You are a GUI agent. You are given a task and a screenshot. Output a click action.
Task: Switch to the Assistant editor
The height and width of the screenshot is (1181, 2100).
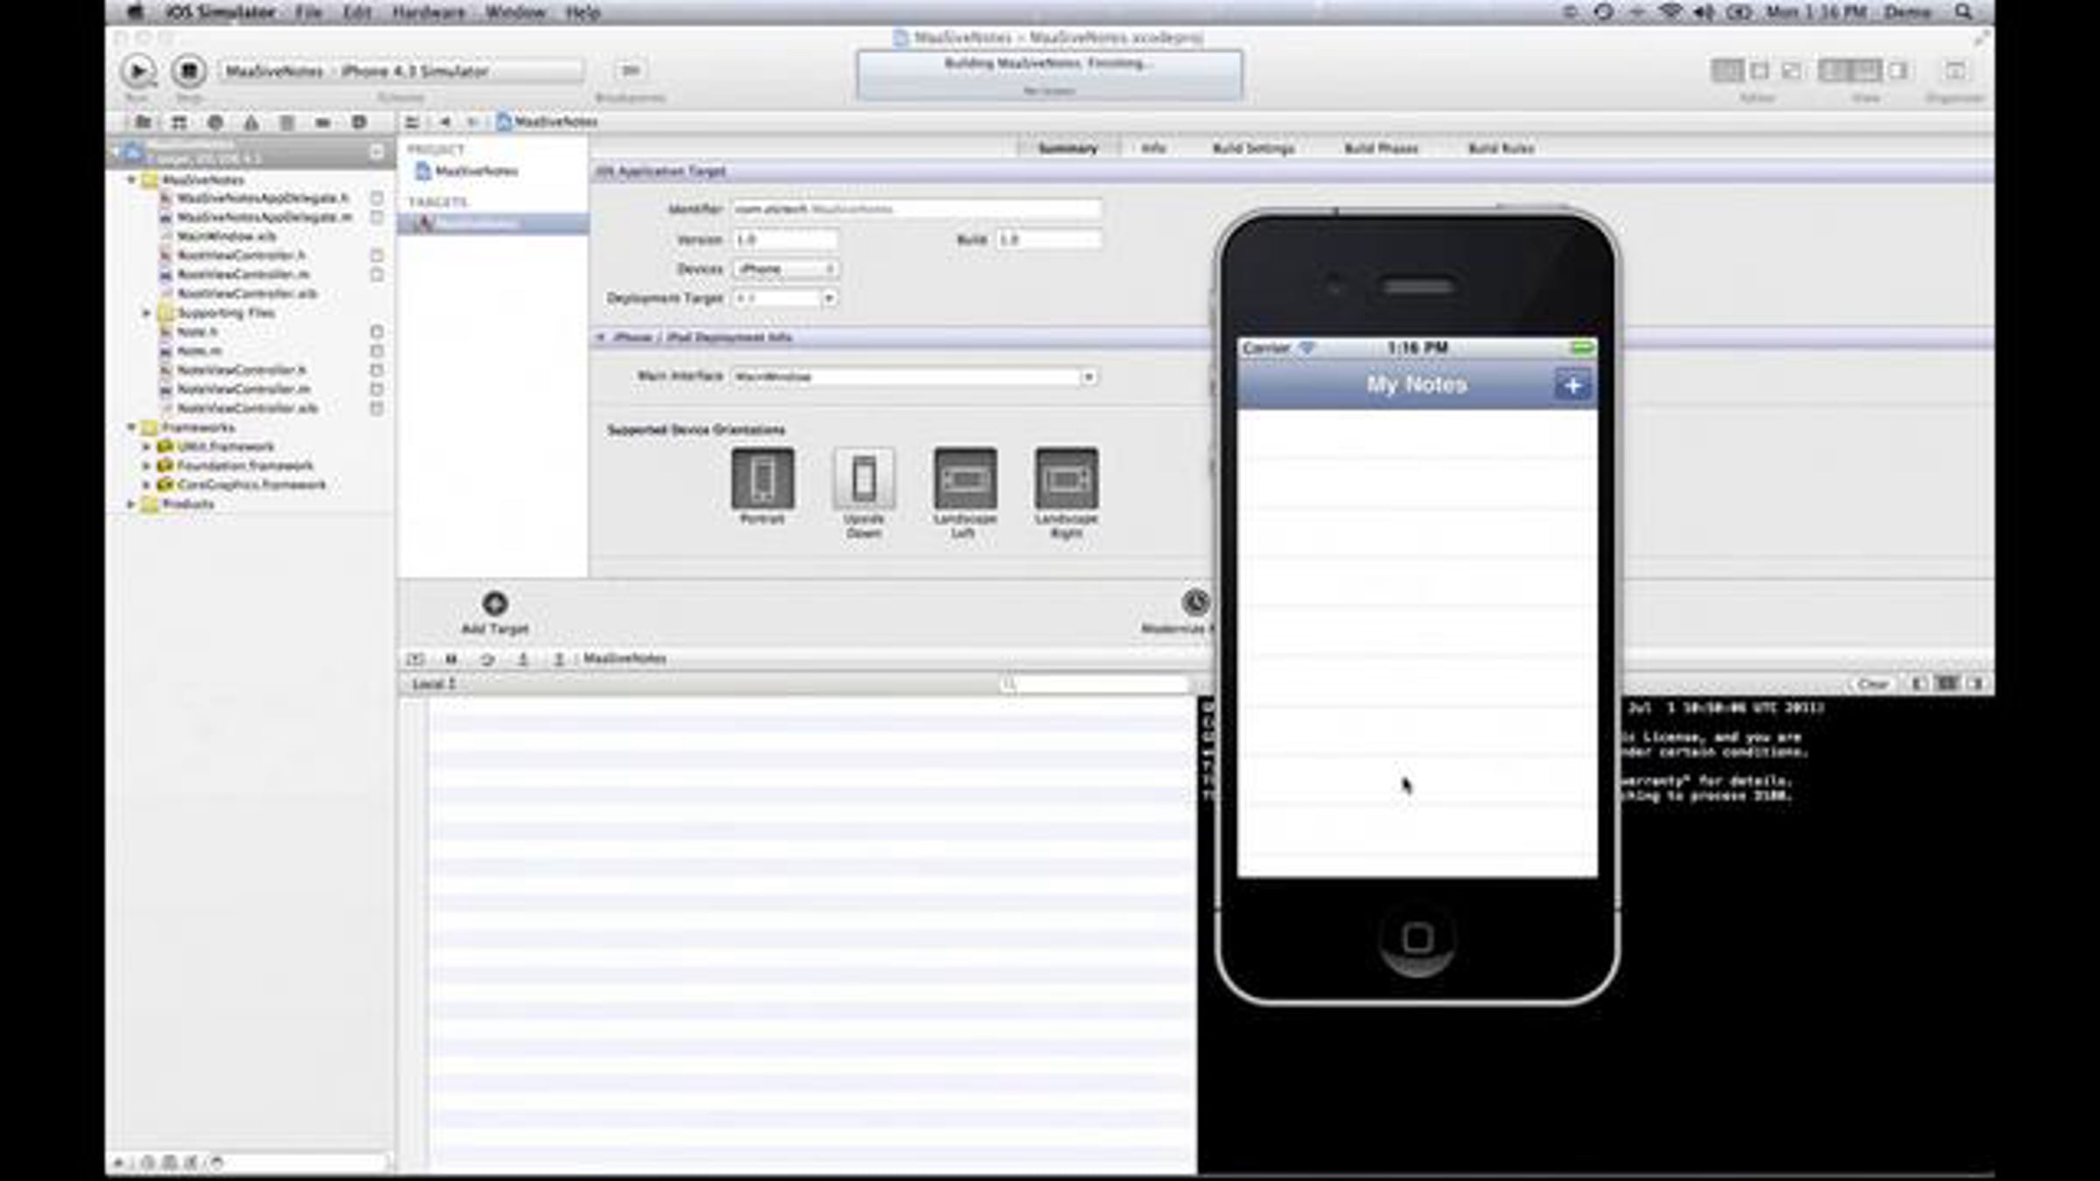[x=1760, y=71]
